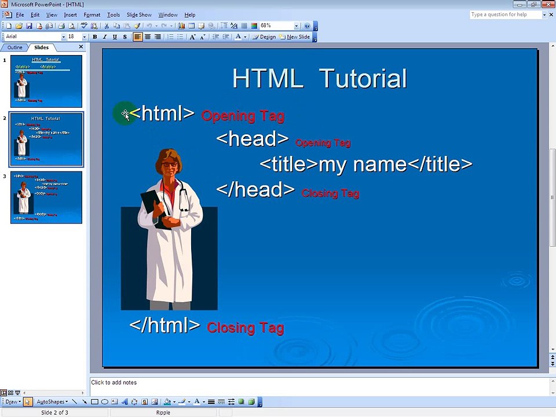Insert a diagram or organization chart
556x417 pixels.
[134, 402]
